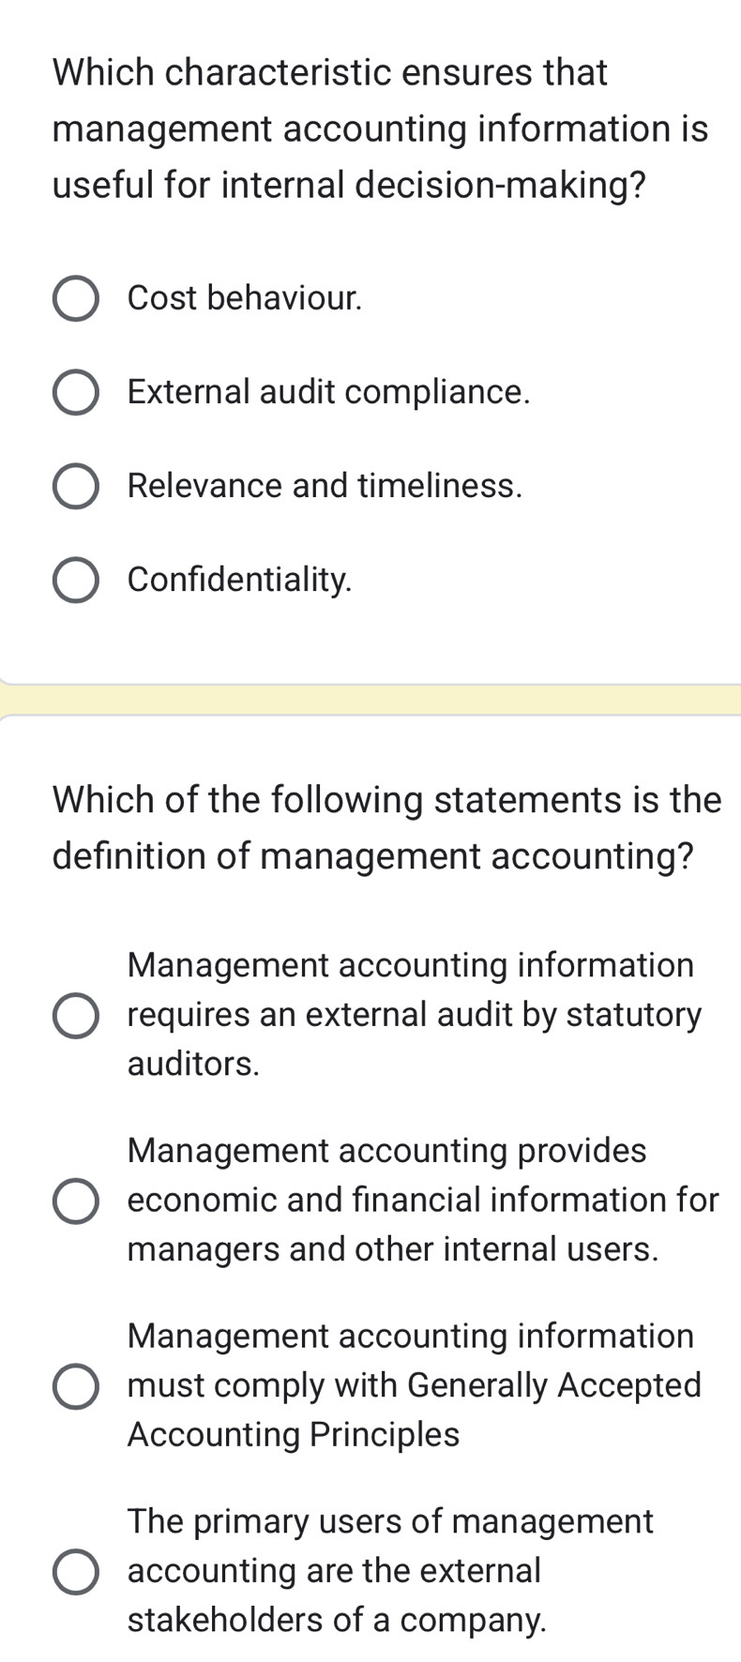
Task: Click the question about useful internal decision-making
Action: tap(380, 128)
